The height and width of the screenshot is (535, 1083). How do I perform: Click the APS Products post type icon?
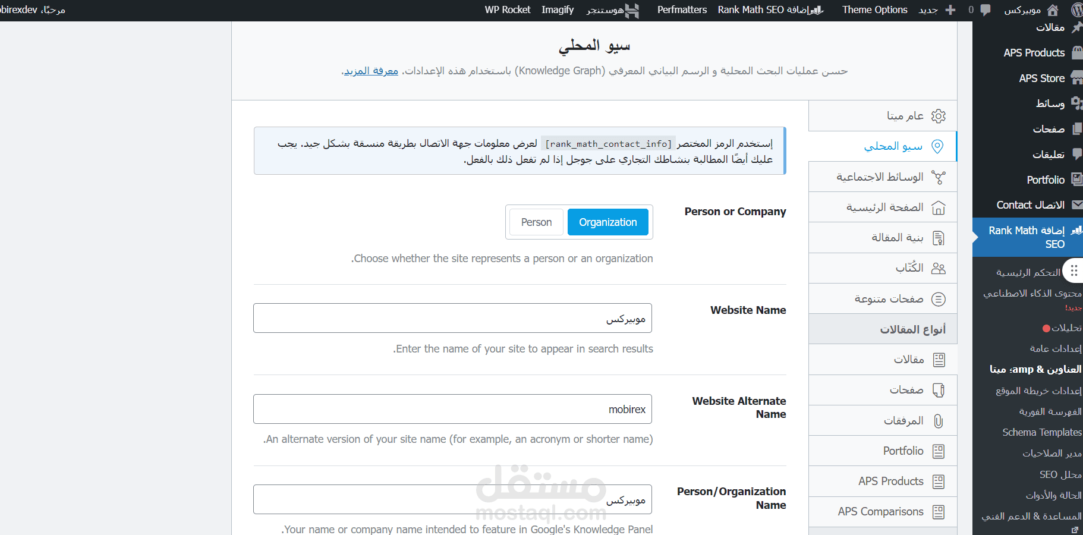point(939,481)
